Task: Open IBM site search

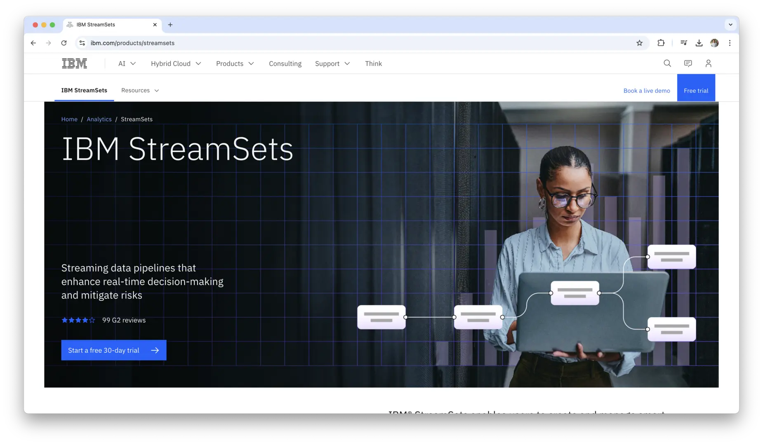Action: 667,63
